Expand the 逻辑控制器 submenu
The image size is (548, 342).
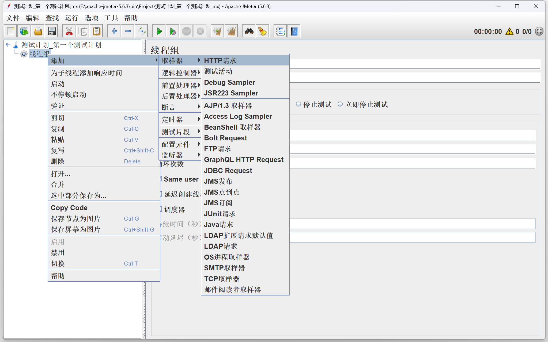[x=181, y=73]
